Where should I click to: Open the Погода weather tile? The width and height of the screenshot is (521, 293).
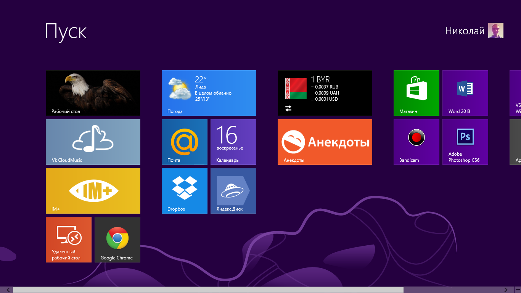pyautogui.click(x=209, y=93)
